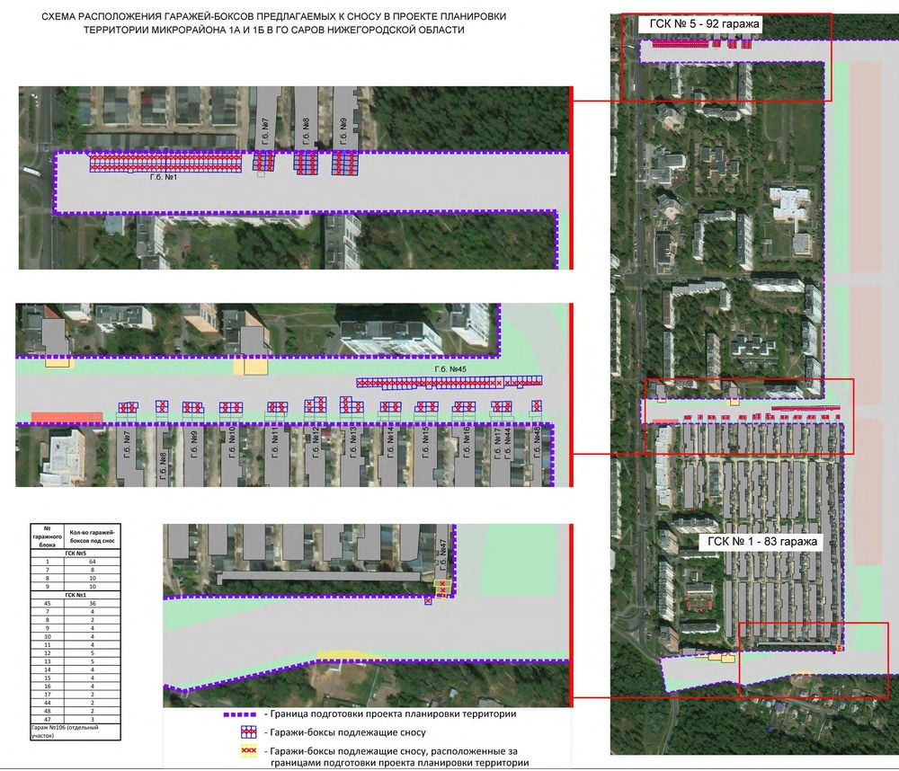Click the marked garage strip under Г.б. №45
The width and height of the screenshot is (899, 771).
[x=449, y=383]
